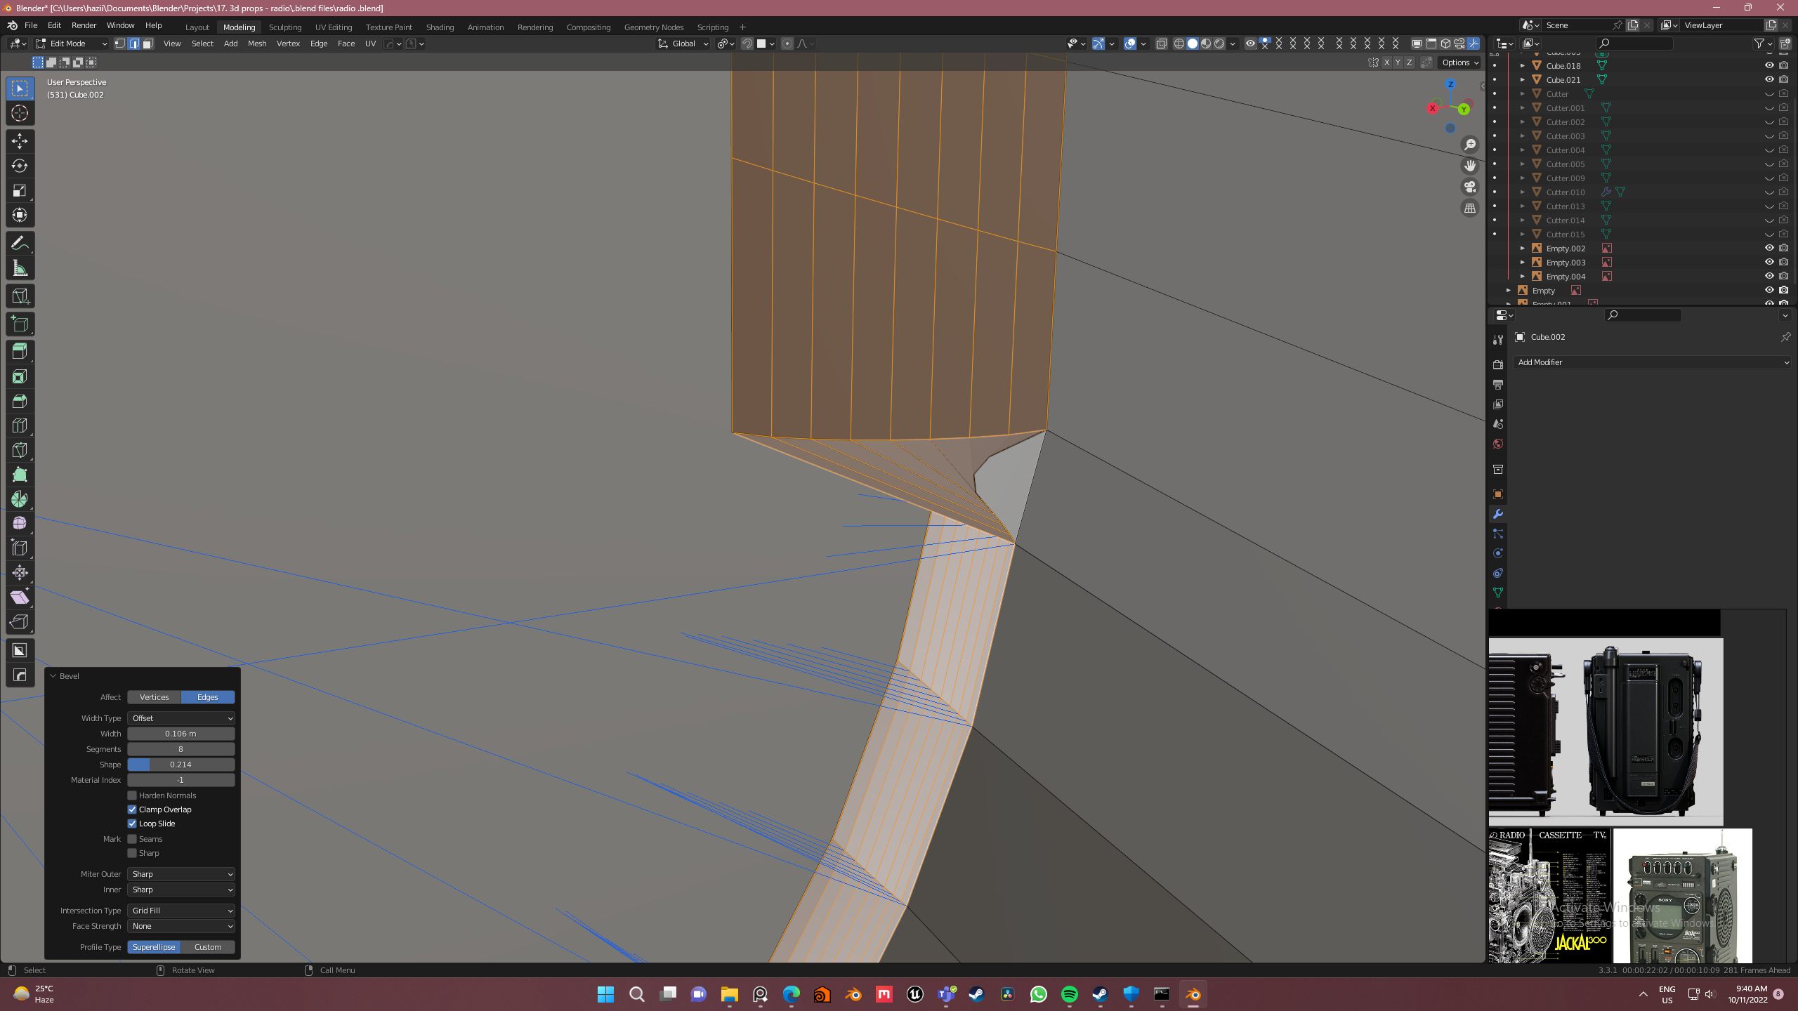Expand the Cube.021 outliner entry
This screenshot has height=1011, width=1798.
(1523, 79)
